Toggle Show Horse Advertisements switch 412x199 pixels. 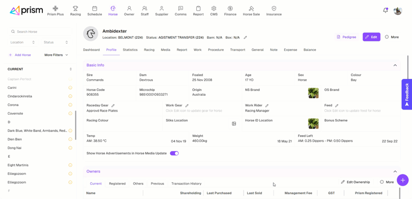coord(174,153)
